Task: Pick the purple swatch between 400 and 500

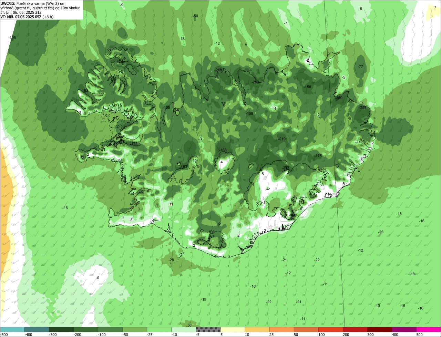Action: coord(403,329)
